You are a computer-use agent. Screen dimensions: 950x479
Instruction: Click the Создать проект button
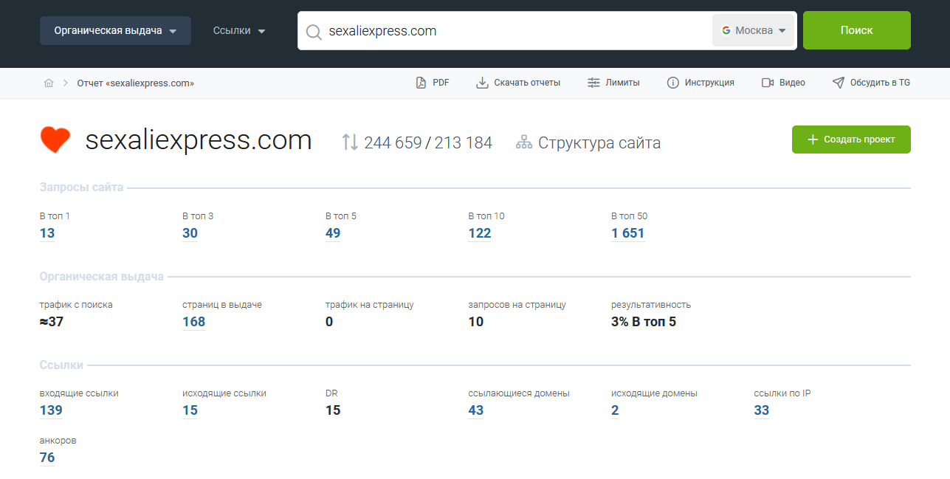click(851, 139)
